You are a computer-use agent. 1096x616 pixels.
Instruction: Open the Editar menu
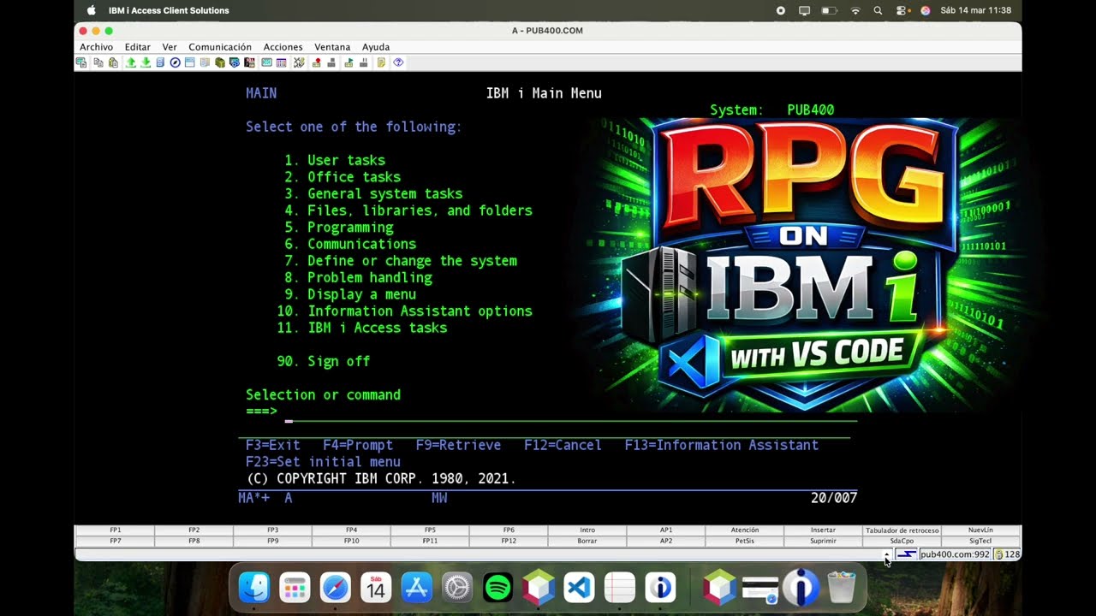[x=137, y=47]
